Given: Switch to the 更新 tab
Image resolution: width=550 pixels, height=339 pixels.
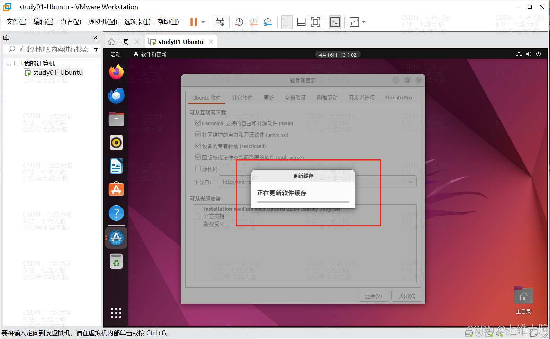Looking at the screenshot, I should [x=269, y=98].
